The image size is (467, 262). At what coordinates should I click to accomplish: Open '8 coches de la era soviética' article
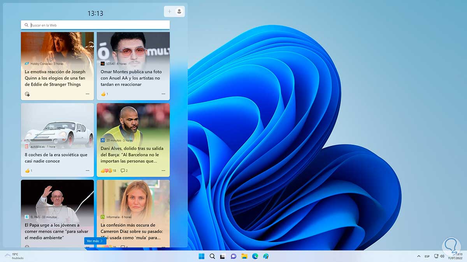click(56, 158)
